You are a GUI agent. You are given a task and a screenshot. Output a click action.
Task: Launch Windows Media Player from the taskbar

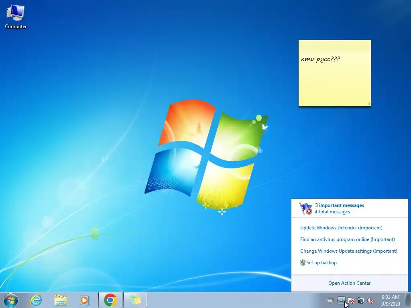coord(85,300)
